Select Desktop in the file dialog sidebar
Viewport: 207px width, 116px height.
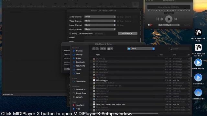click(x=79, y=54)
